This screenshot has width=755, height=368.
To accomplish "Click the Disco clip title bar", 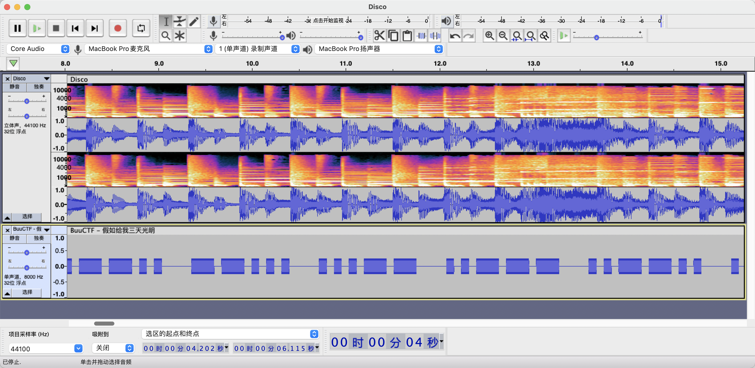I will coord(406,80).
